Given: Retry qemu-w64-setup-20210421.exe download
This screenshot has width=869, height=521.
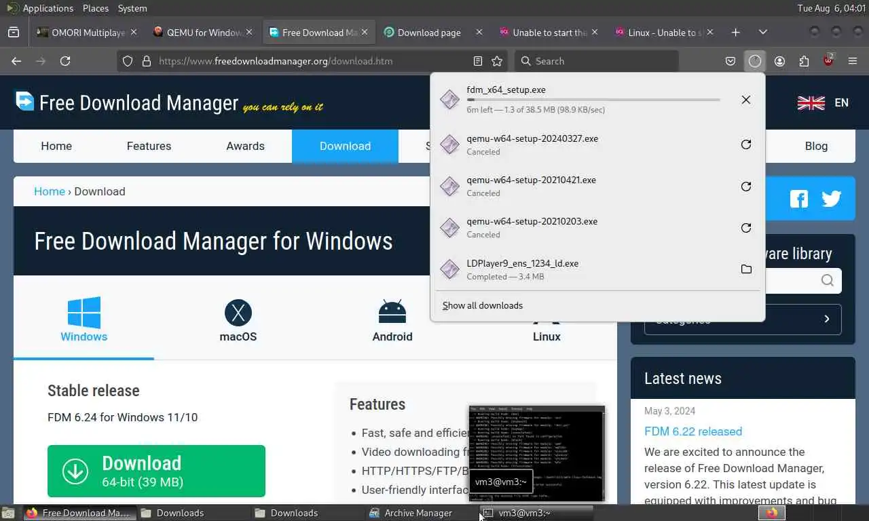Looking at the screenshot, I should [x=745, y=186].
